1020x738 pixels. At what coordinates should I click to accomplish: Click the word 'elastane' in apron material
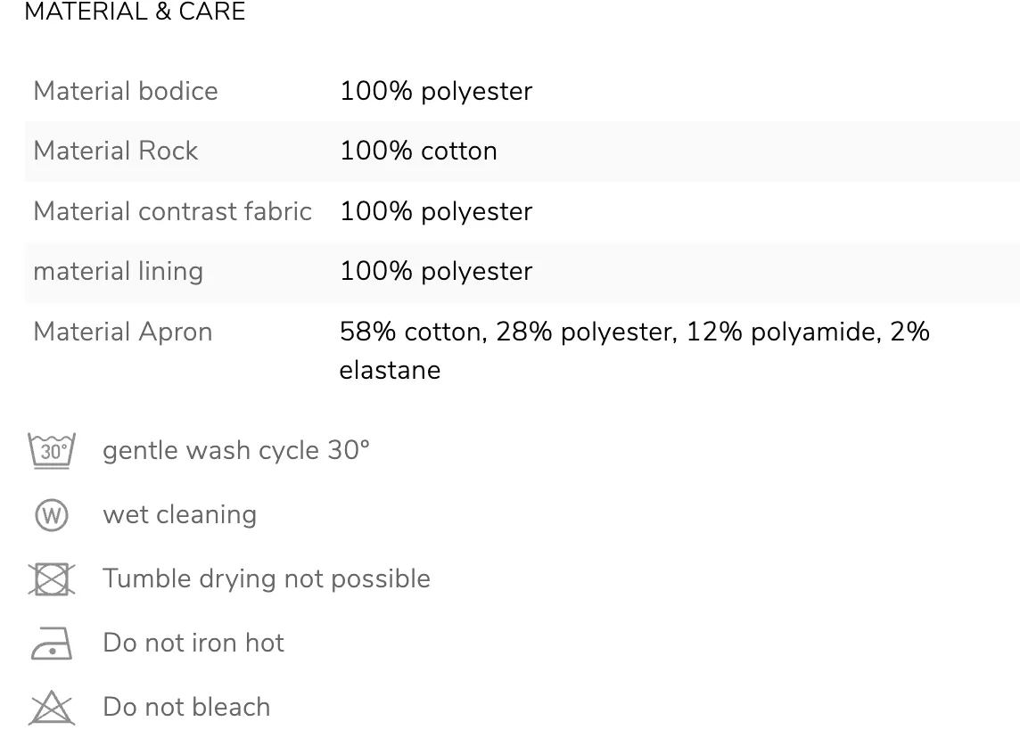click(x=391, y=370)
